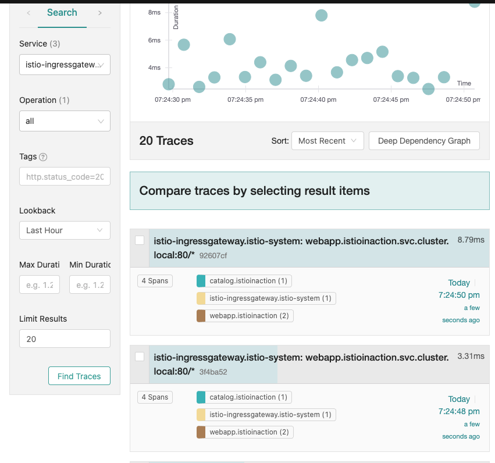Select the checkbox for trace 92607cf

(140, 240)
